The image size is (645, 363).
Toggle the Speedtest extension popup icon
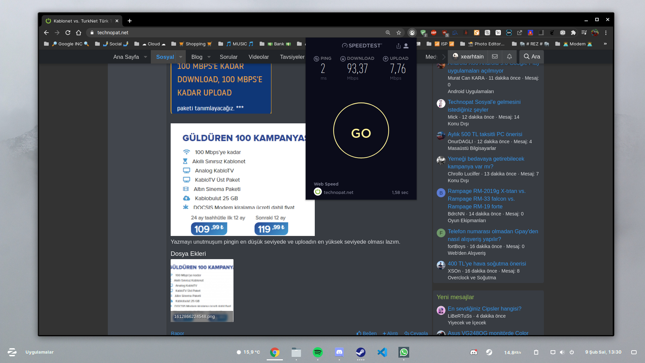coord(412,33)
